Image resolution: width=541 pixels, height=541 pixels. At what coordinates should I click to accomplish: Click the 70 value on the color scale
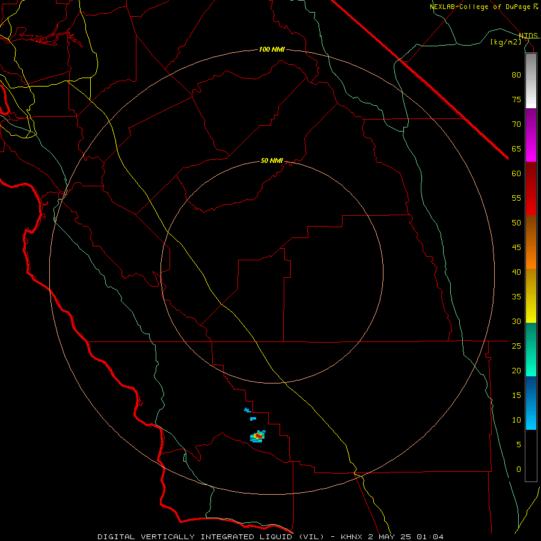pyautogui.click(x=516, y=124)
